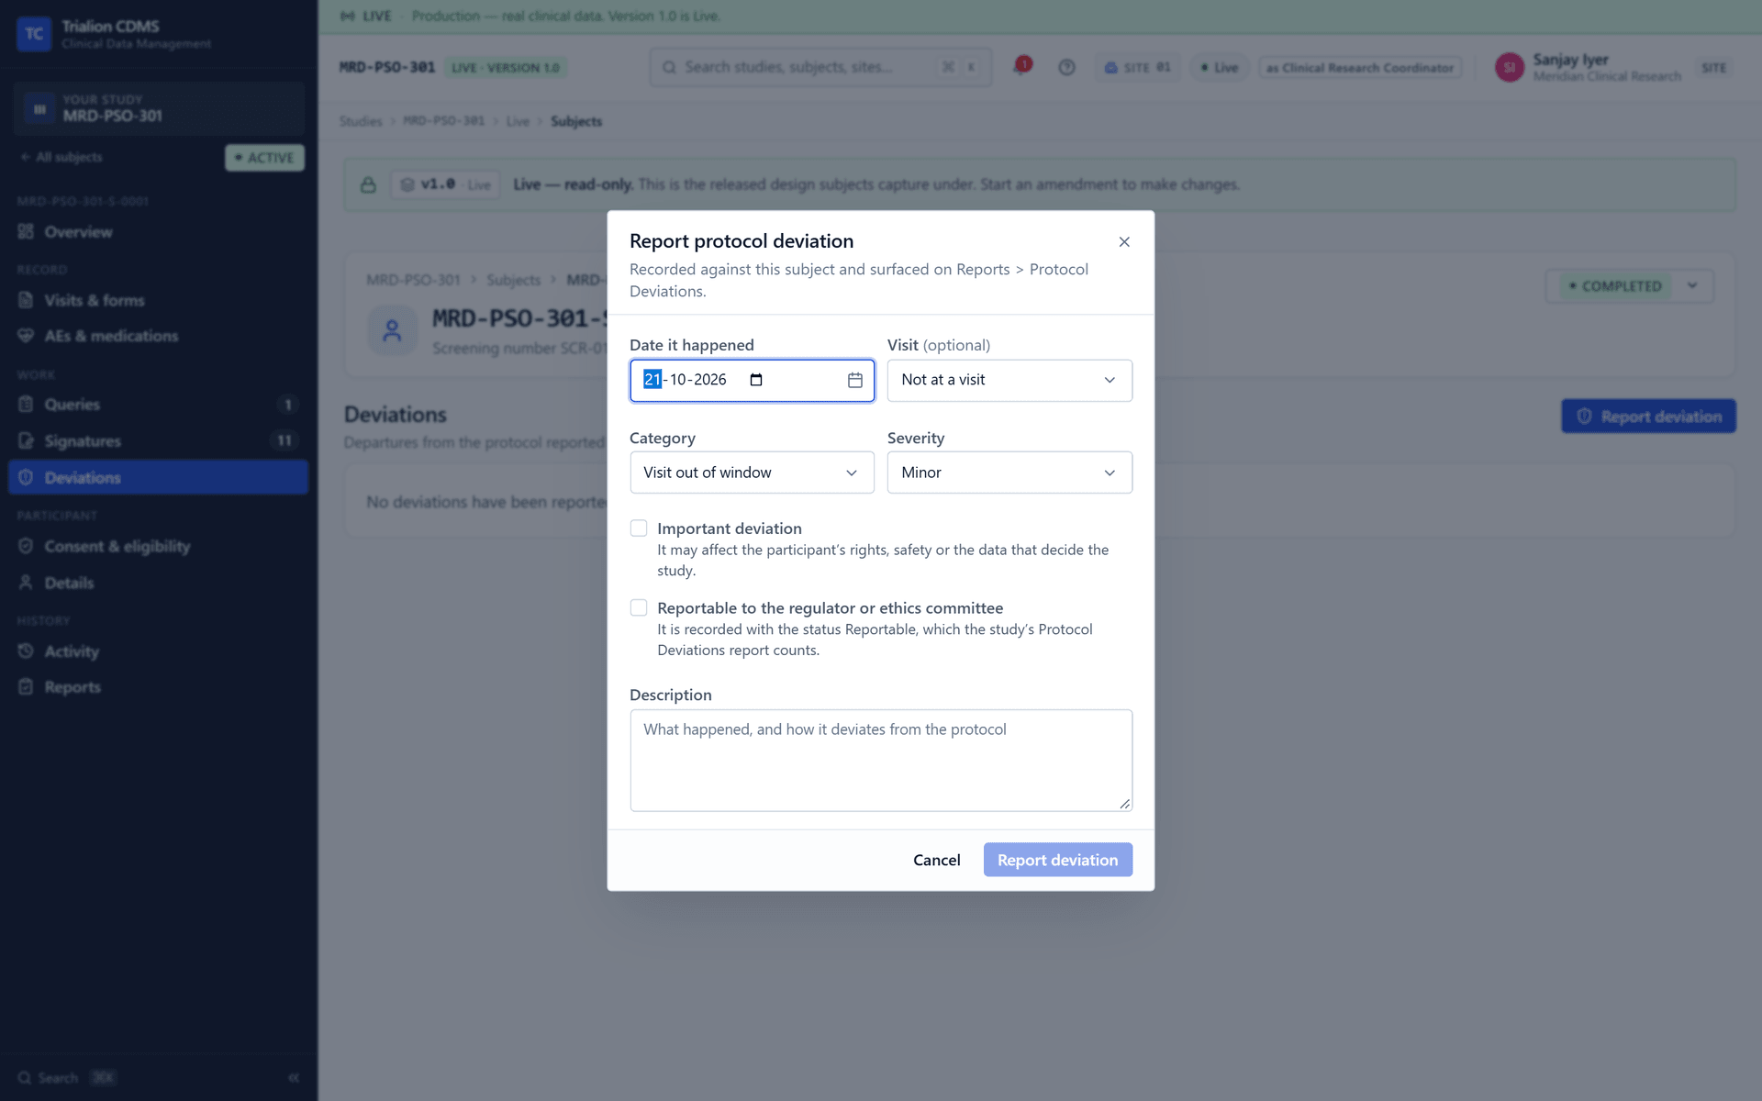Viewport: 1762px width, 1101px height.
Task: Click the lock icon in read-only banner
Action: [x=368, y=184]
